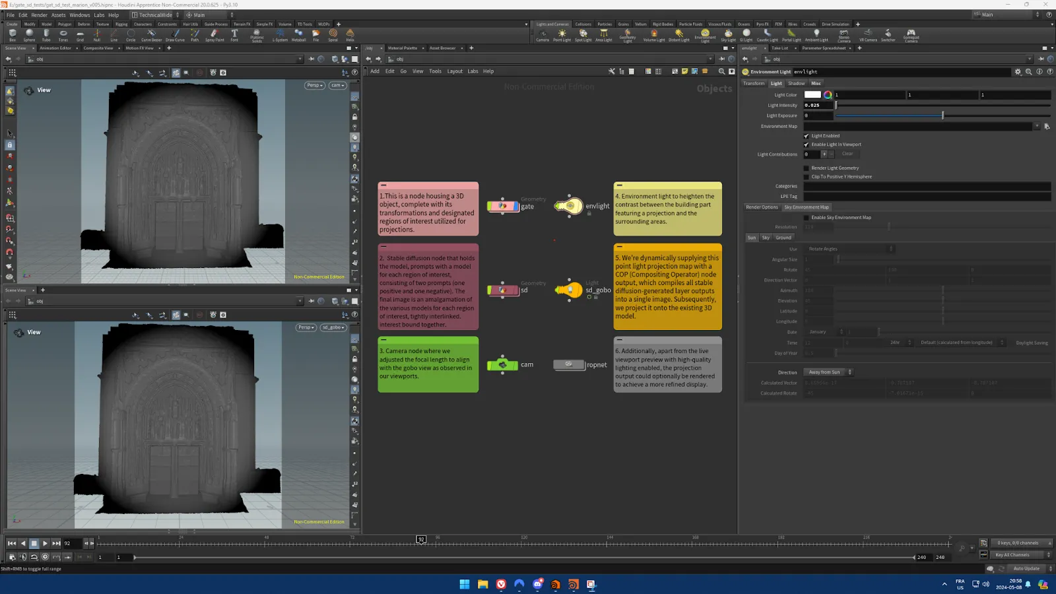Select the Curve Bezier shelf tool
1056x594 pixels.
[151, 35]
